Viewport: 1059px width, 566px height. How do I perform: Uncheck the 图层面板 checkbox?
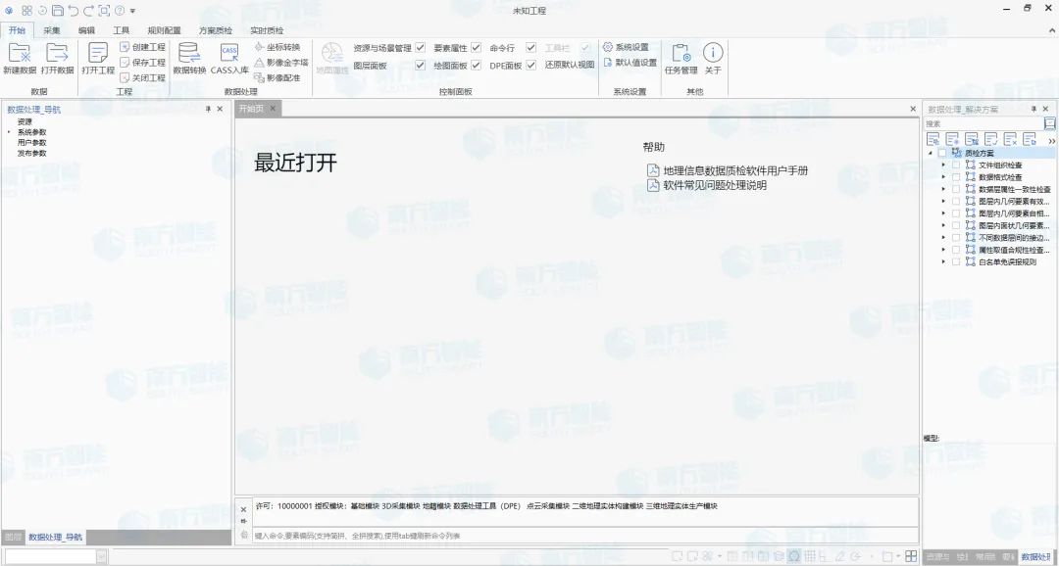tap(420, 66)
